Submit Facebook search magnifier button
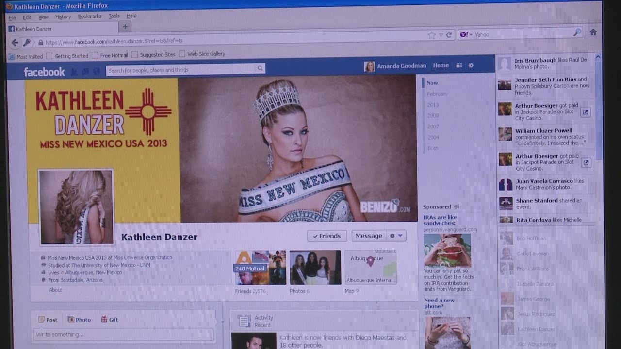Image resolution: width=621 pixels, height=349 pixels. tap(260, 69)
